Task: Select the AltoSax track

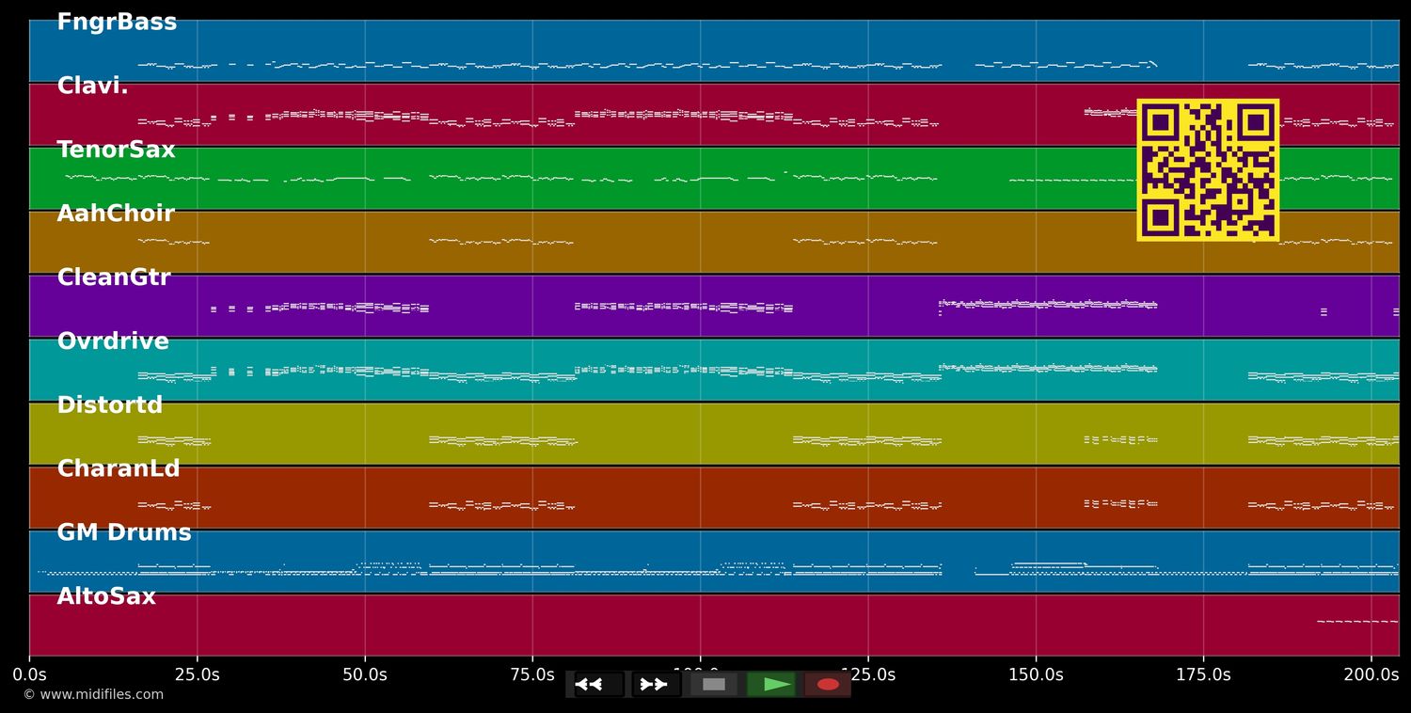Action: click(x=104, y=595)
